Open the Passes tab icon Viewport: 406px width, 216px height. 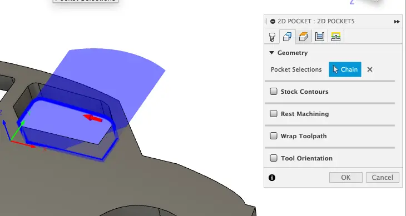[320, 37]
